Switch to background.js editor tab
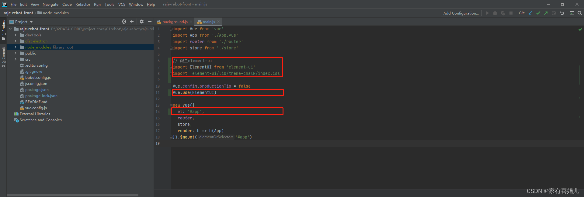Image resolution: width=584 pixels, height=197 pixels. coord(175,22)
